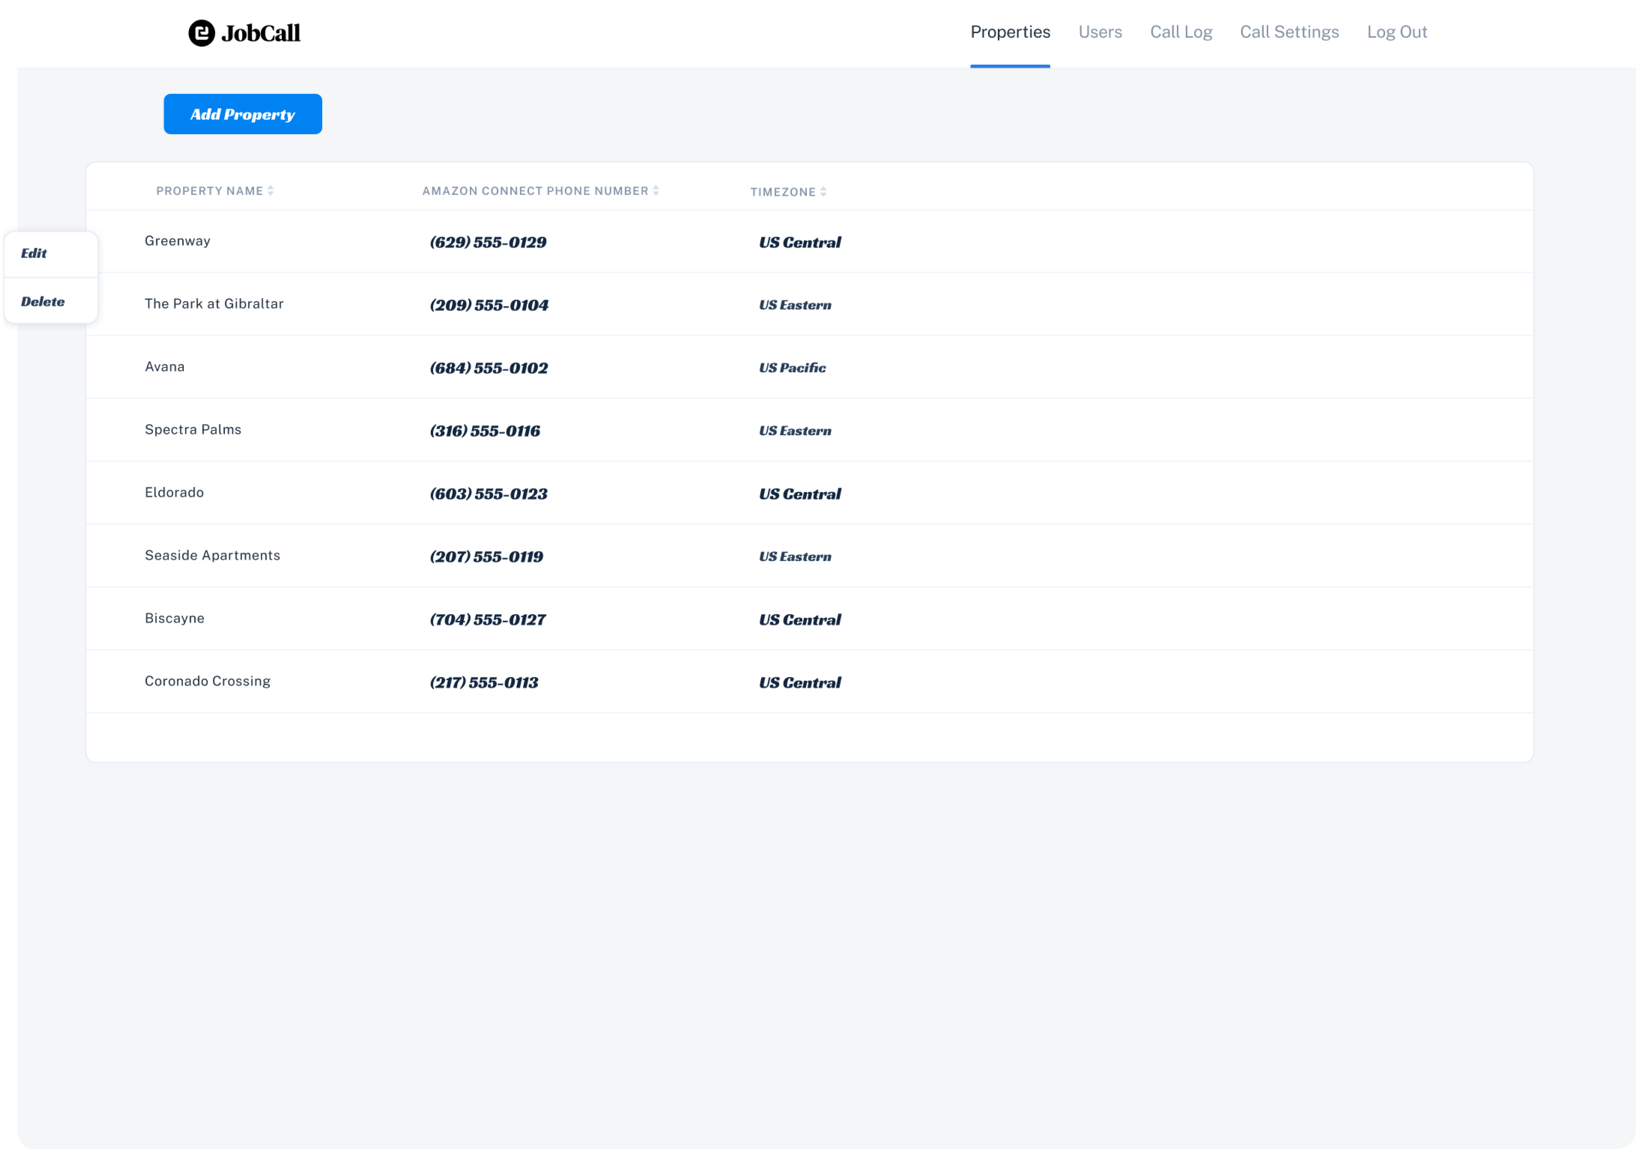Click phone number (209) 555-0104
Viewport: 1636px width, 1149px height.
click(488, 305)
